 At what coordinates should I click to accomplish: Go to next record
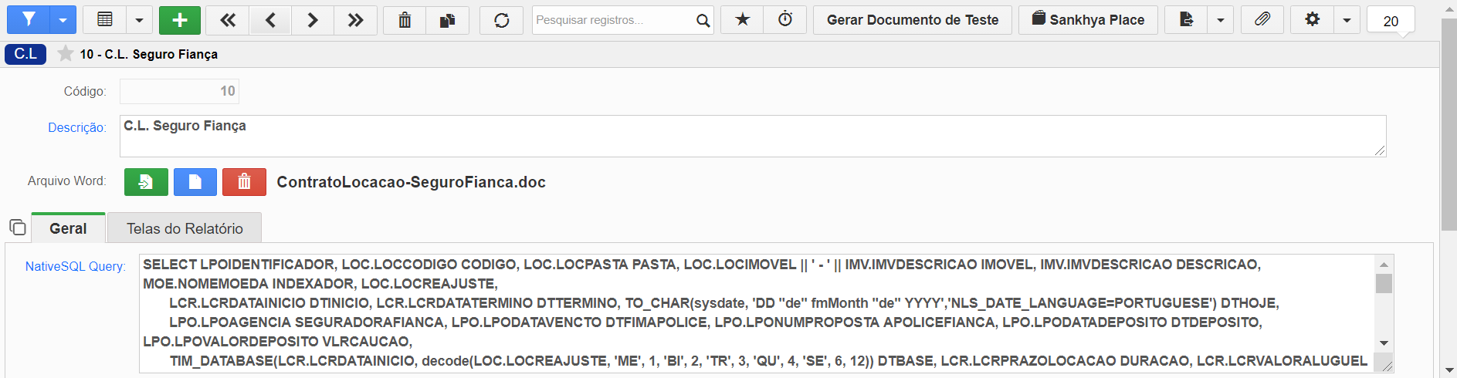click(x=313, y=20)
